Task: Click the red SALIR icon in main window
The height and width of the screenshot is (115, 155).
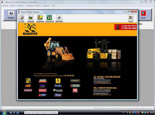Action: click(143, 13)
